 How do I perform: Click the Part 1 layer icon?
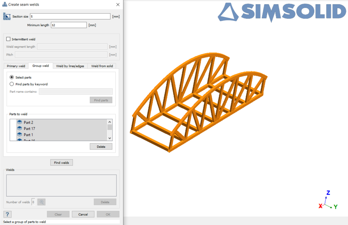(x=19, y=135)
